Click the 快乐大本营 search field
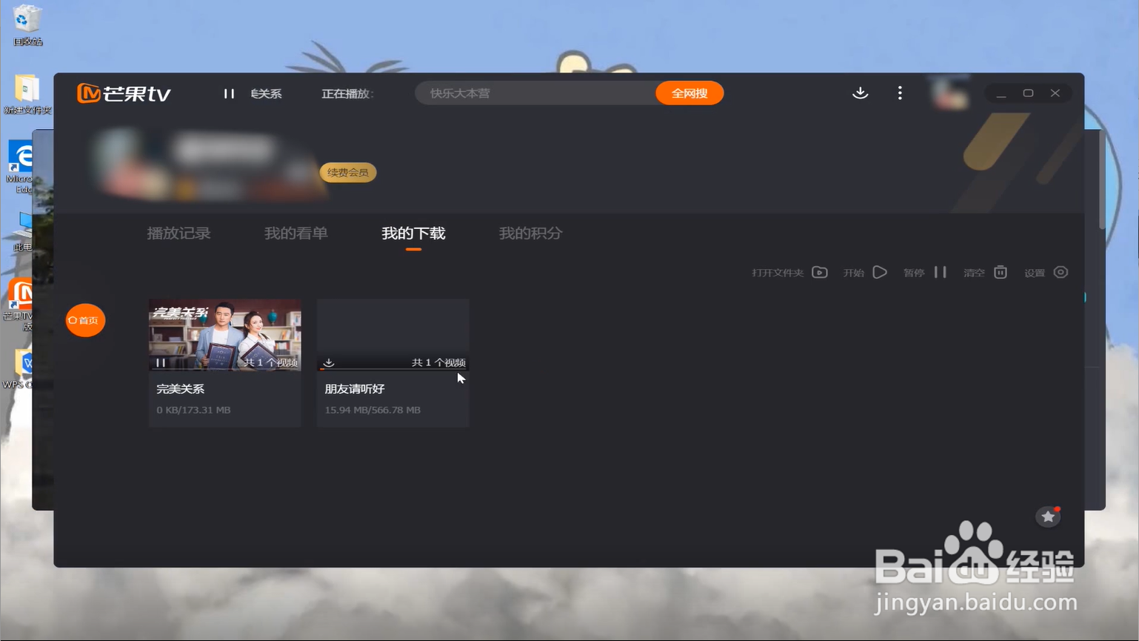The width and height of the screenshot is (1139, 641). tap(535, 93)
